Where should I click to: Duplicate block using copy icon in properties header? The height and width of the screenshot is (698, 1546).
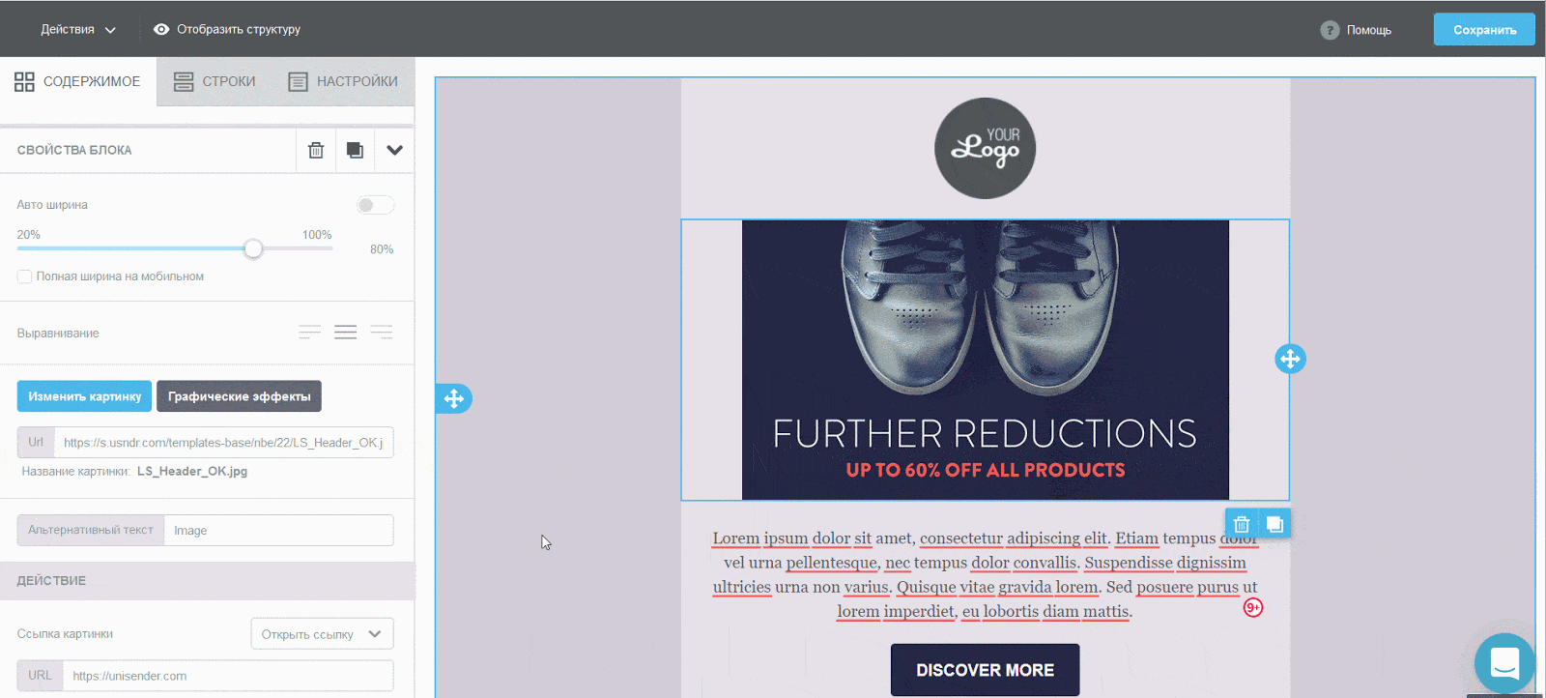(x=355, y=150)
